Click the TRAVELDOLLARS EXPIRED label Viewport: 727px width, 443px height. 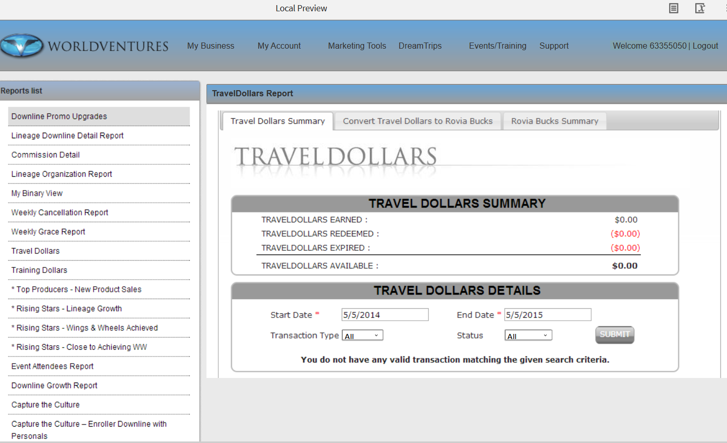316,248
